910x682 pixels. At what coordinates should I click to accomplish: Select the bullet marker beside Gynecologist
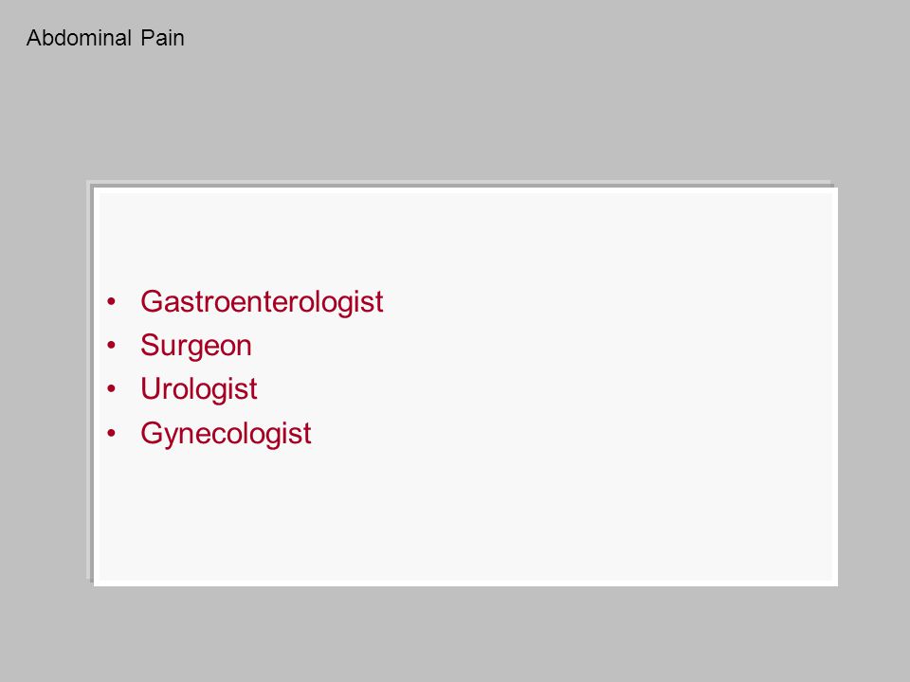click(x=112, y=433)
